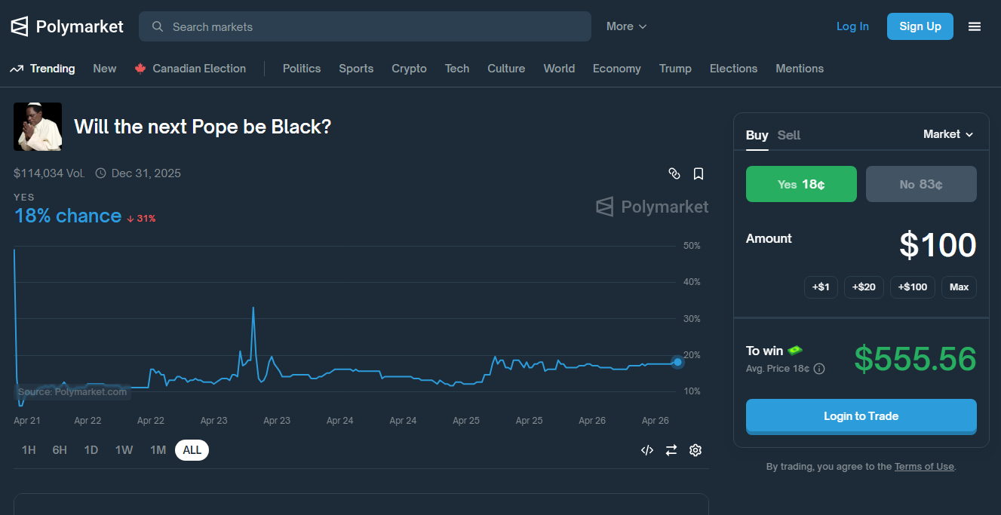Click the Max amount button
The height and width of the screenshot is (515, 1001).
click(959, 287)
